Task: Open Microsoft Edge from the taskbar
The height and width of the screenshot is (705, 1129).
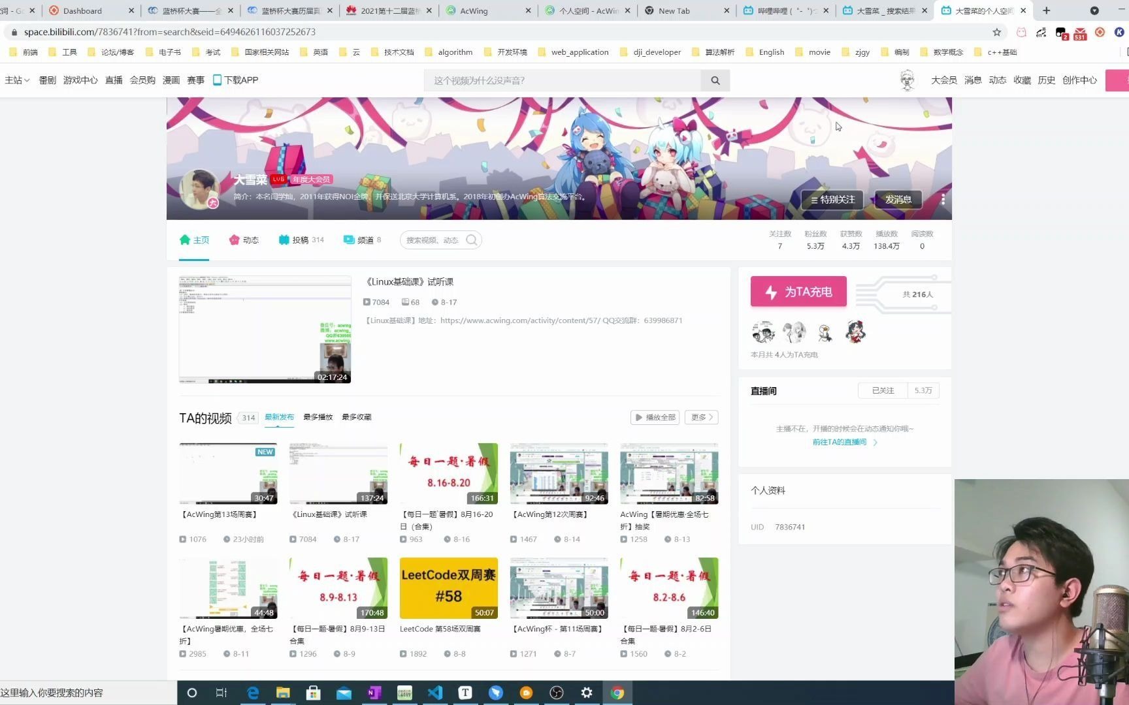Action: click(253, 693)
